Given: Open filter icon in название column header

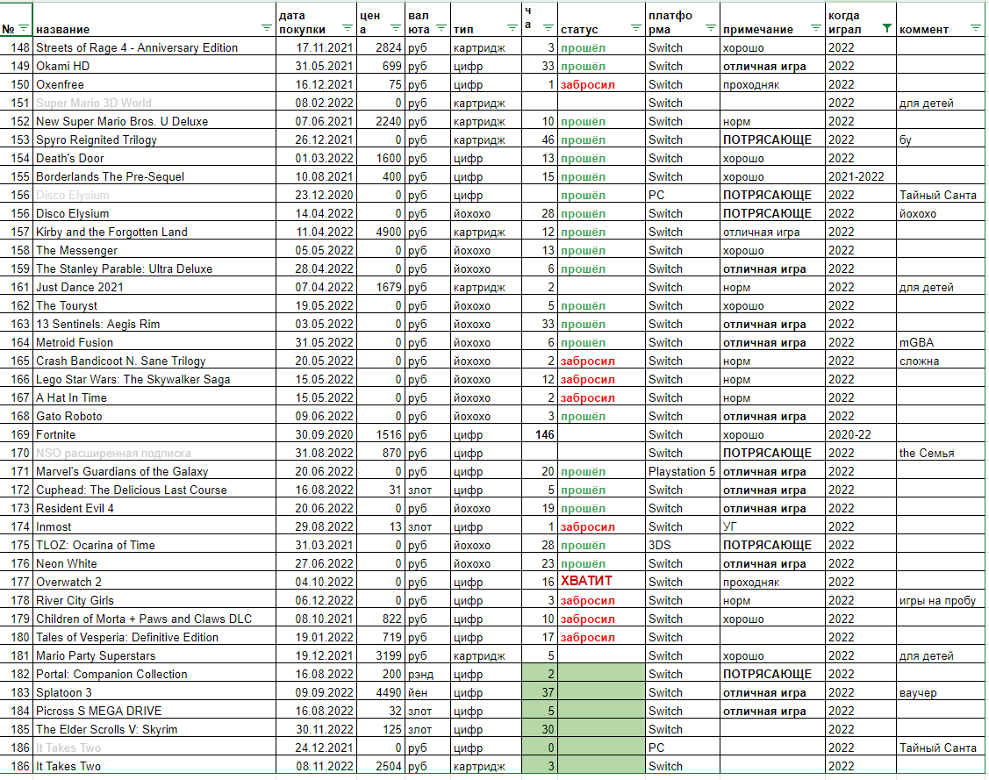Looking at the screenshot, I should [x=266, y=28].
